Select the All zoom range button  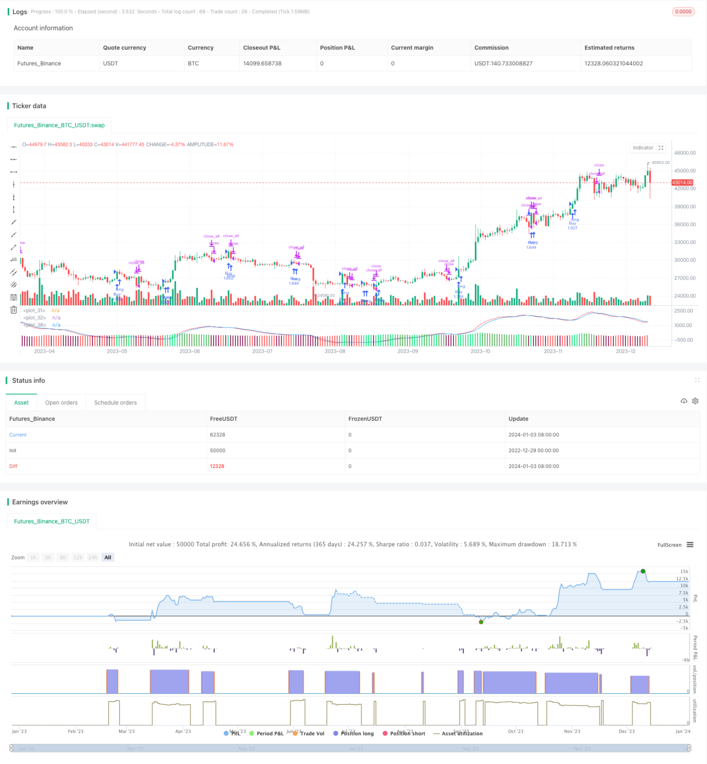click(x=108, y=557)
